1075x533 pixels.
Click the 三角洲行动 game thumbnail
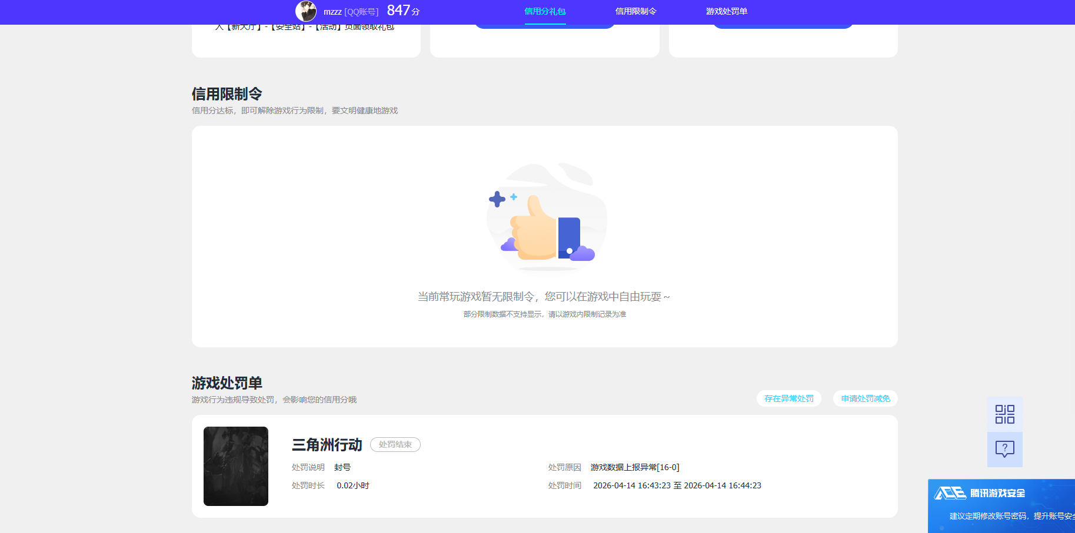(236, 466)
